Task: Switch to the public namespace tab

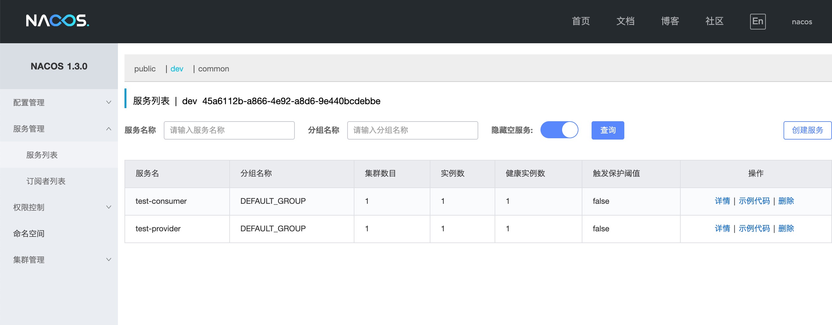Action: click(145, 69)
